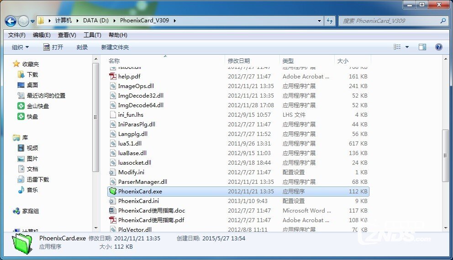The height and width of the screenshot is (260, 453).
Task: Open the 帮助(H) menu
Action: tap(117, 35)
